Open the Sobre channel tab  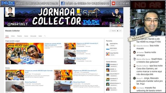tap(40, 36)
